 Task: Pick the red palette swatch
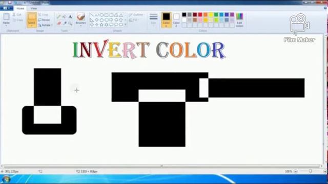200,15
